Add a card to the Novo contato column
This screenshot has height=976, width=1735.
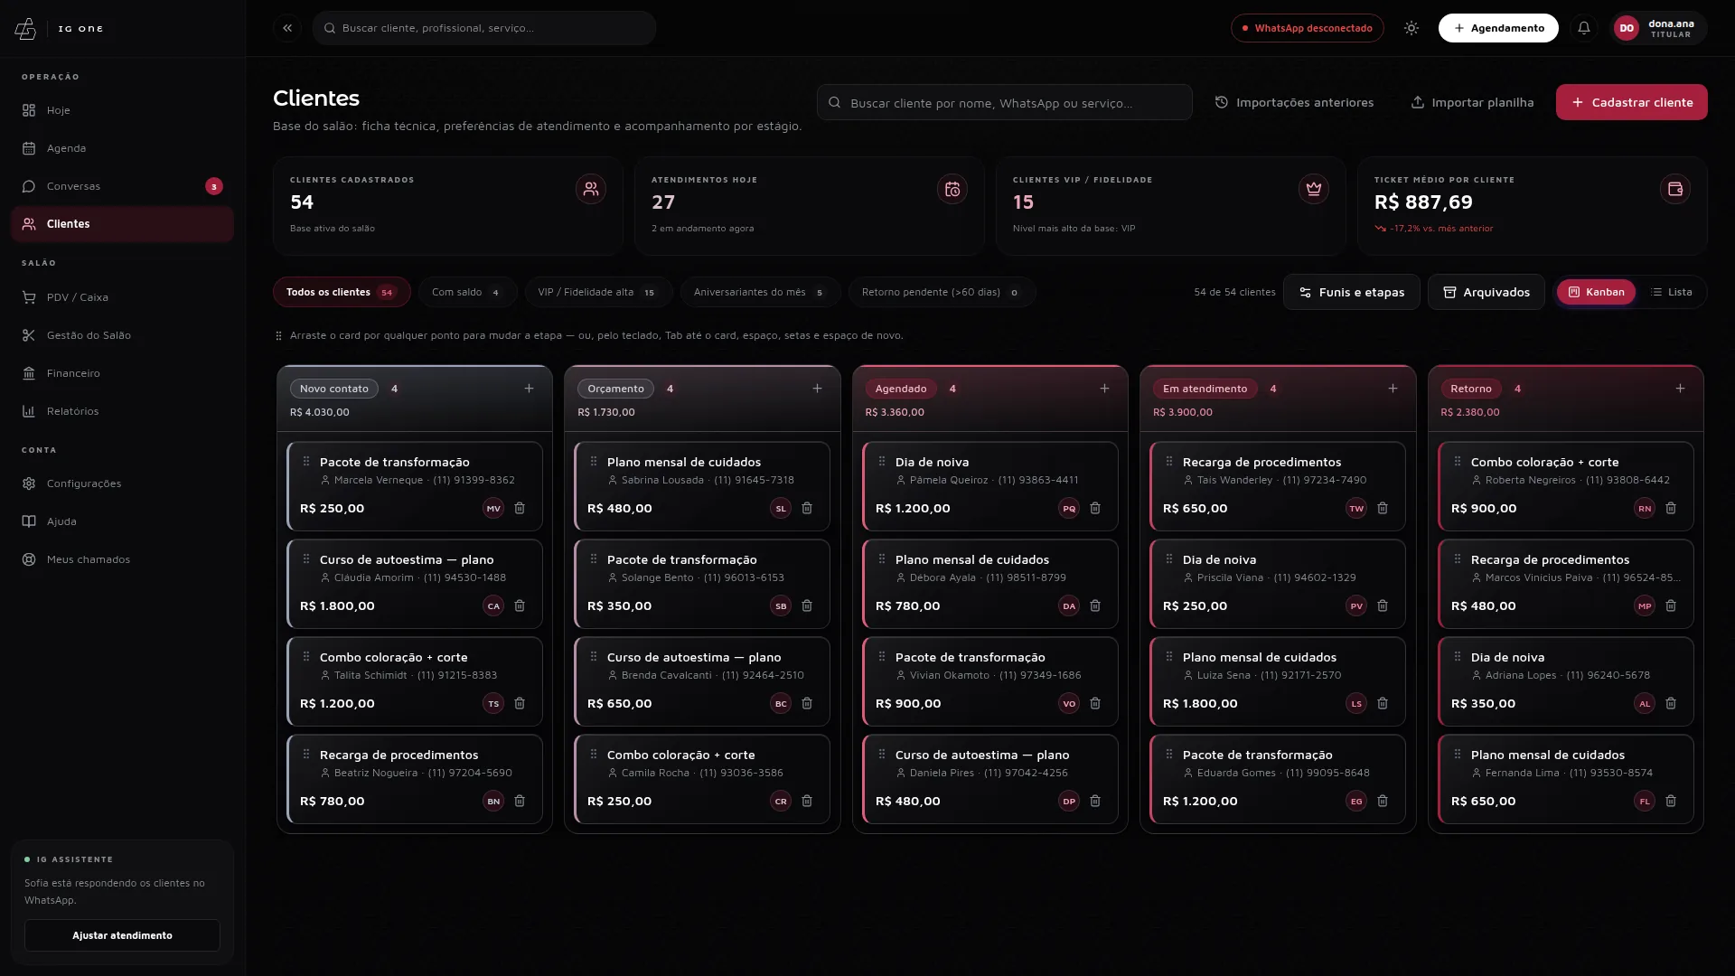coord(530,389)
